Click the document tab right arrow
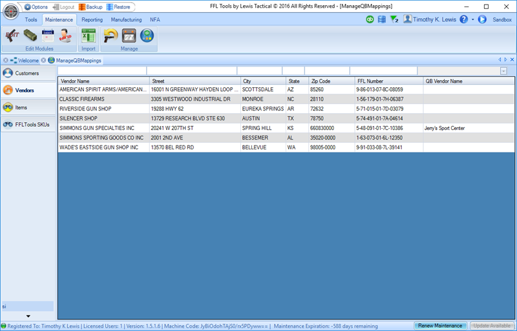Viewport: 517px width, 331px height. point(505,59)
